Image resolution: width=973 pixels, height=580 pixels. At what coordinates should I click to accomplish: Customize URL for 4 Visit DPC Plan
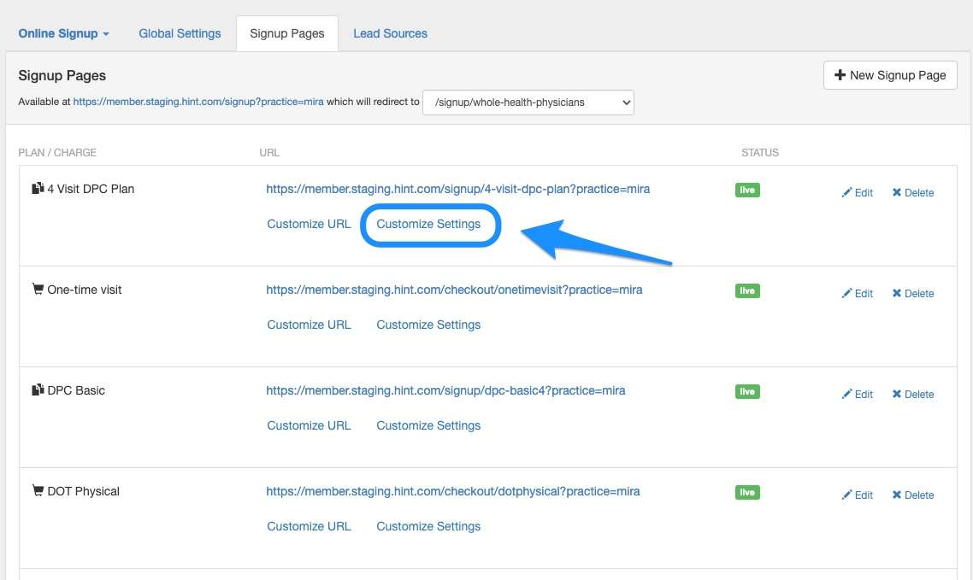pos(309,224)
